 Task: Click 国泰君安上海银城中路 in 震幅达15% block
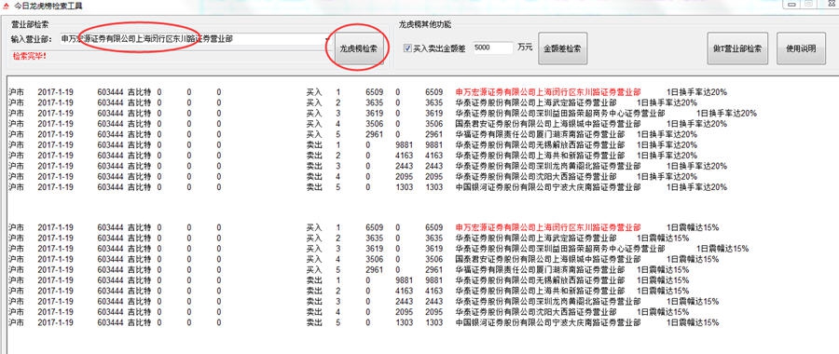pyautogui.click(x=548, y=259)
